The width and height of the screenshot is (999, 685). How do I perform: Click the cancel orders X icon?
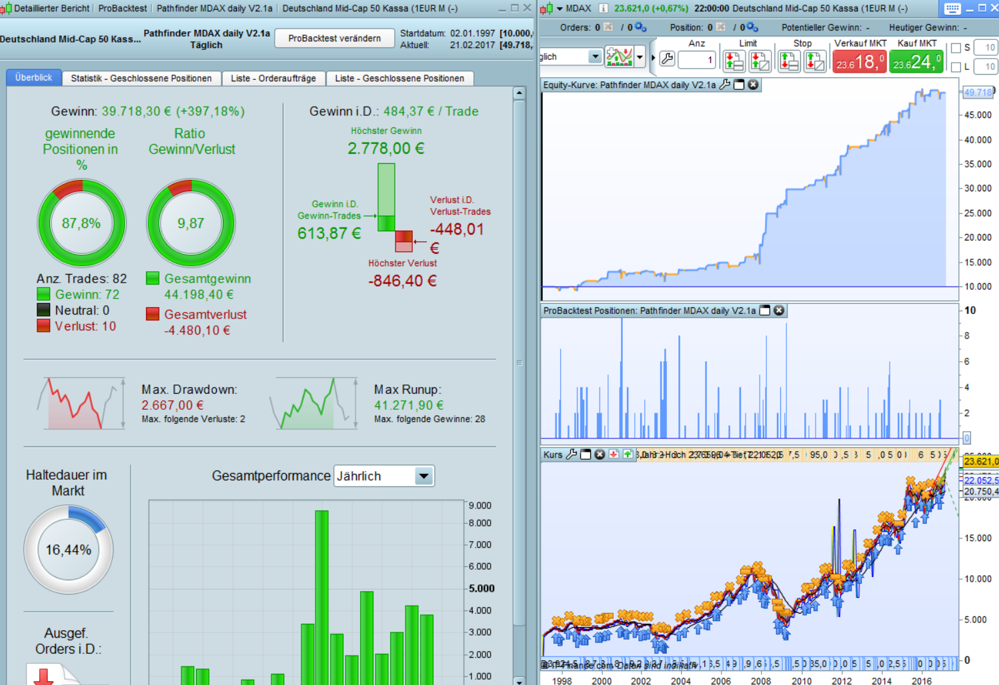point(608,27)
